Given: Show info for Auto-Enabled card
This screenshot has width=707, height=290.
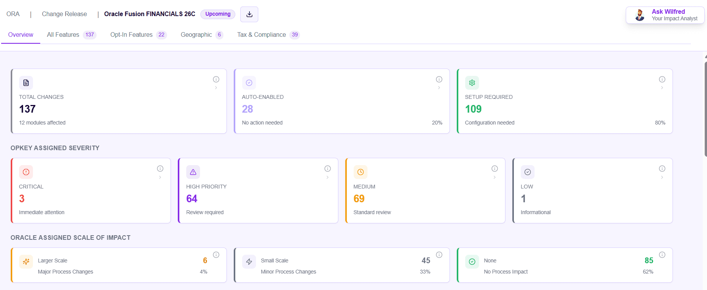Looking at the screenshot, I should click(439, 79).
